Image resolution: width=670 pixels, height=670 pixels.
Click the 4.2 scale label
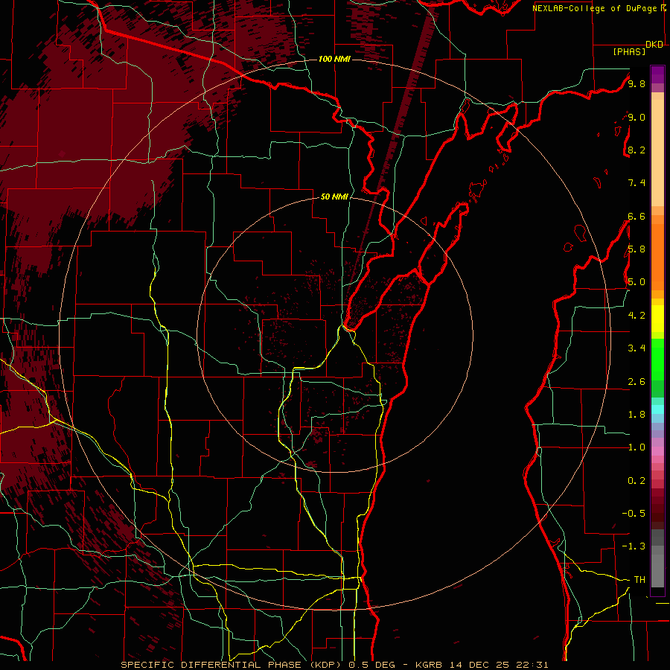tap(636, 316)
